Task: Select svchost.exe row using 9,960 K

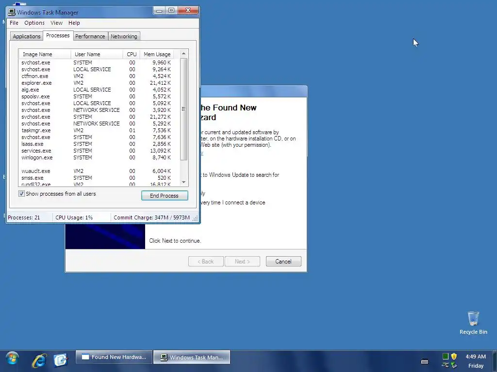Action: click(97, 62)
